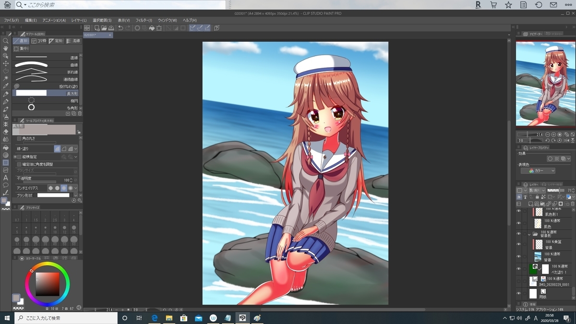Select the Move layer tool
This screenshot has height=324, width=576.
click(x=6, y=63)
